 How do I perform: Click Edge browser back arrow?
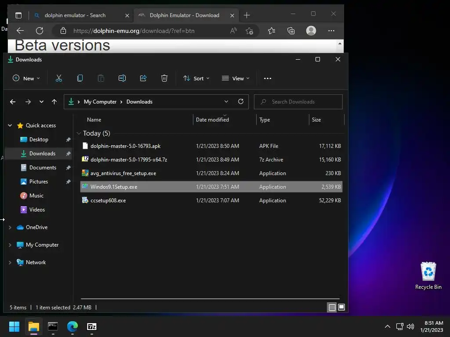[20, 31]
